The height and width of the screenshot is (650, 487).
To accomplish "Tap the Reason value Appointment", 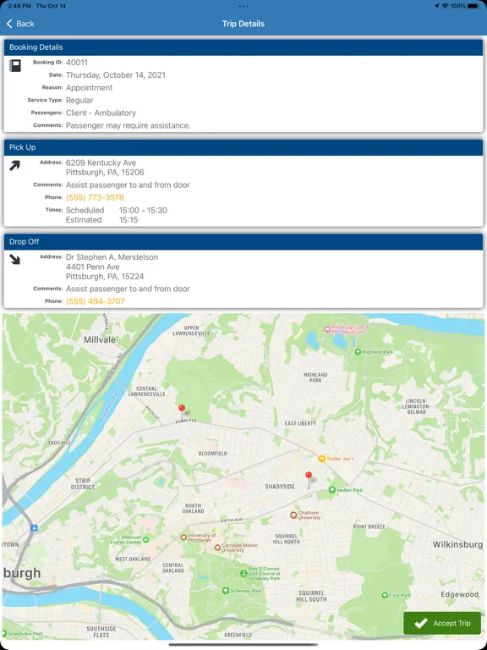I will pos(89,88).
